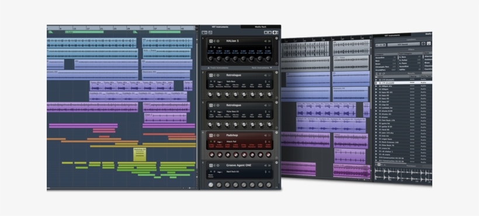Select result row 01 Fast Rock 170
479x216 pixels.
click(x=403, y=121)
